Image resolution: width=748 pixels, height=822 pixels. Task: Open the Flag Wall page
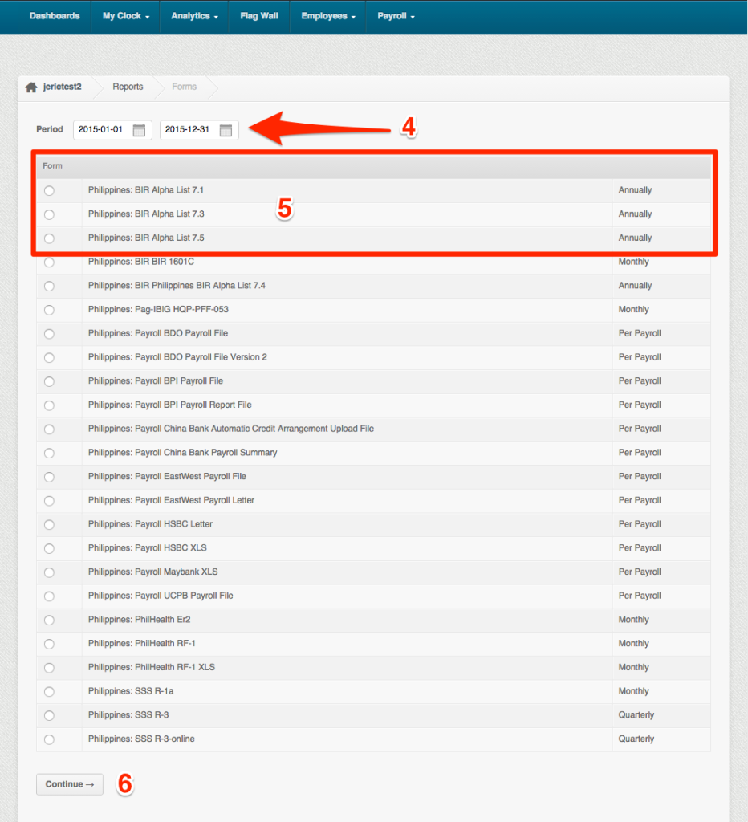point(258,16)
